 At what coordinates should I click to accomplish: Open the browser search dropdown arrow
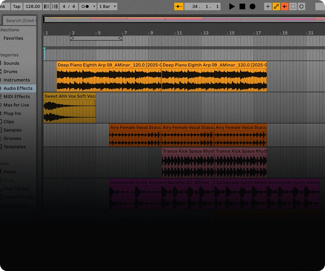tap(35, 20)
